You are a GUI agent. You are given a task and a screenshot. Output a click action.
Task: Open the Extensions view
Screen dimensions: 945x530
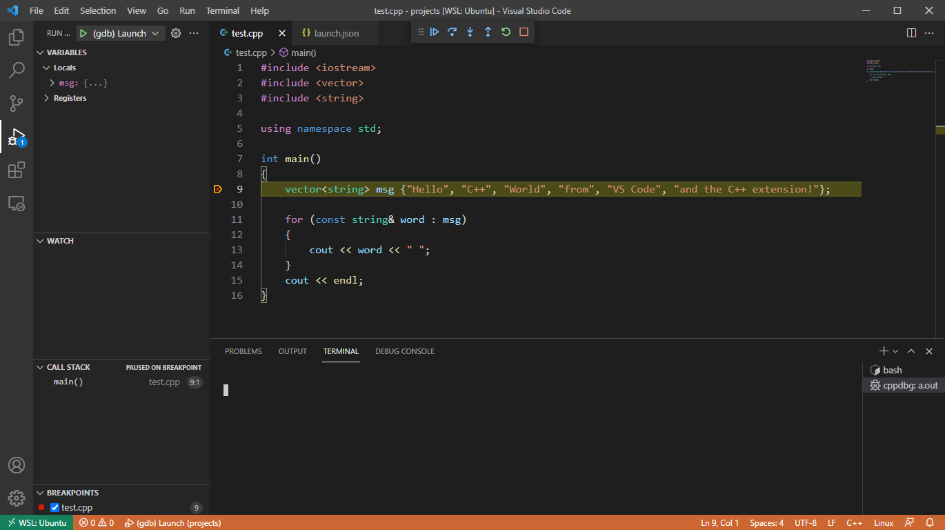pyautogui.click(x=17, y=170)
